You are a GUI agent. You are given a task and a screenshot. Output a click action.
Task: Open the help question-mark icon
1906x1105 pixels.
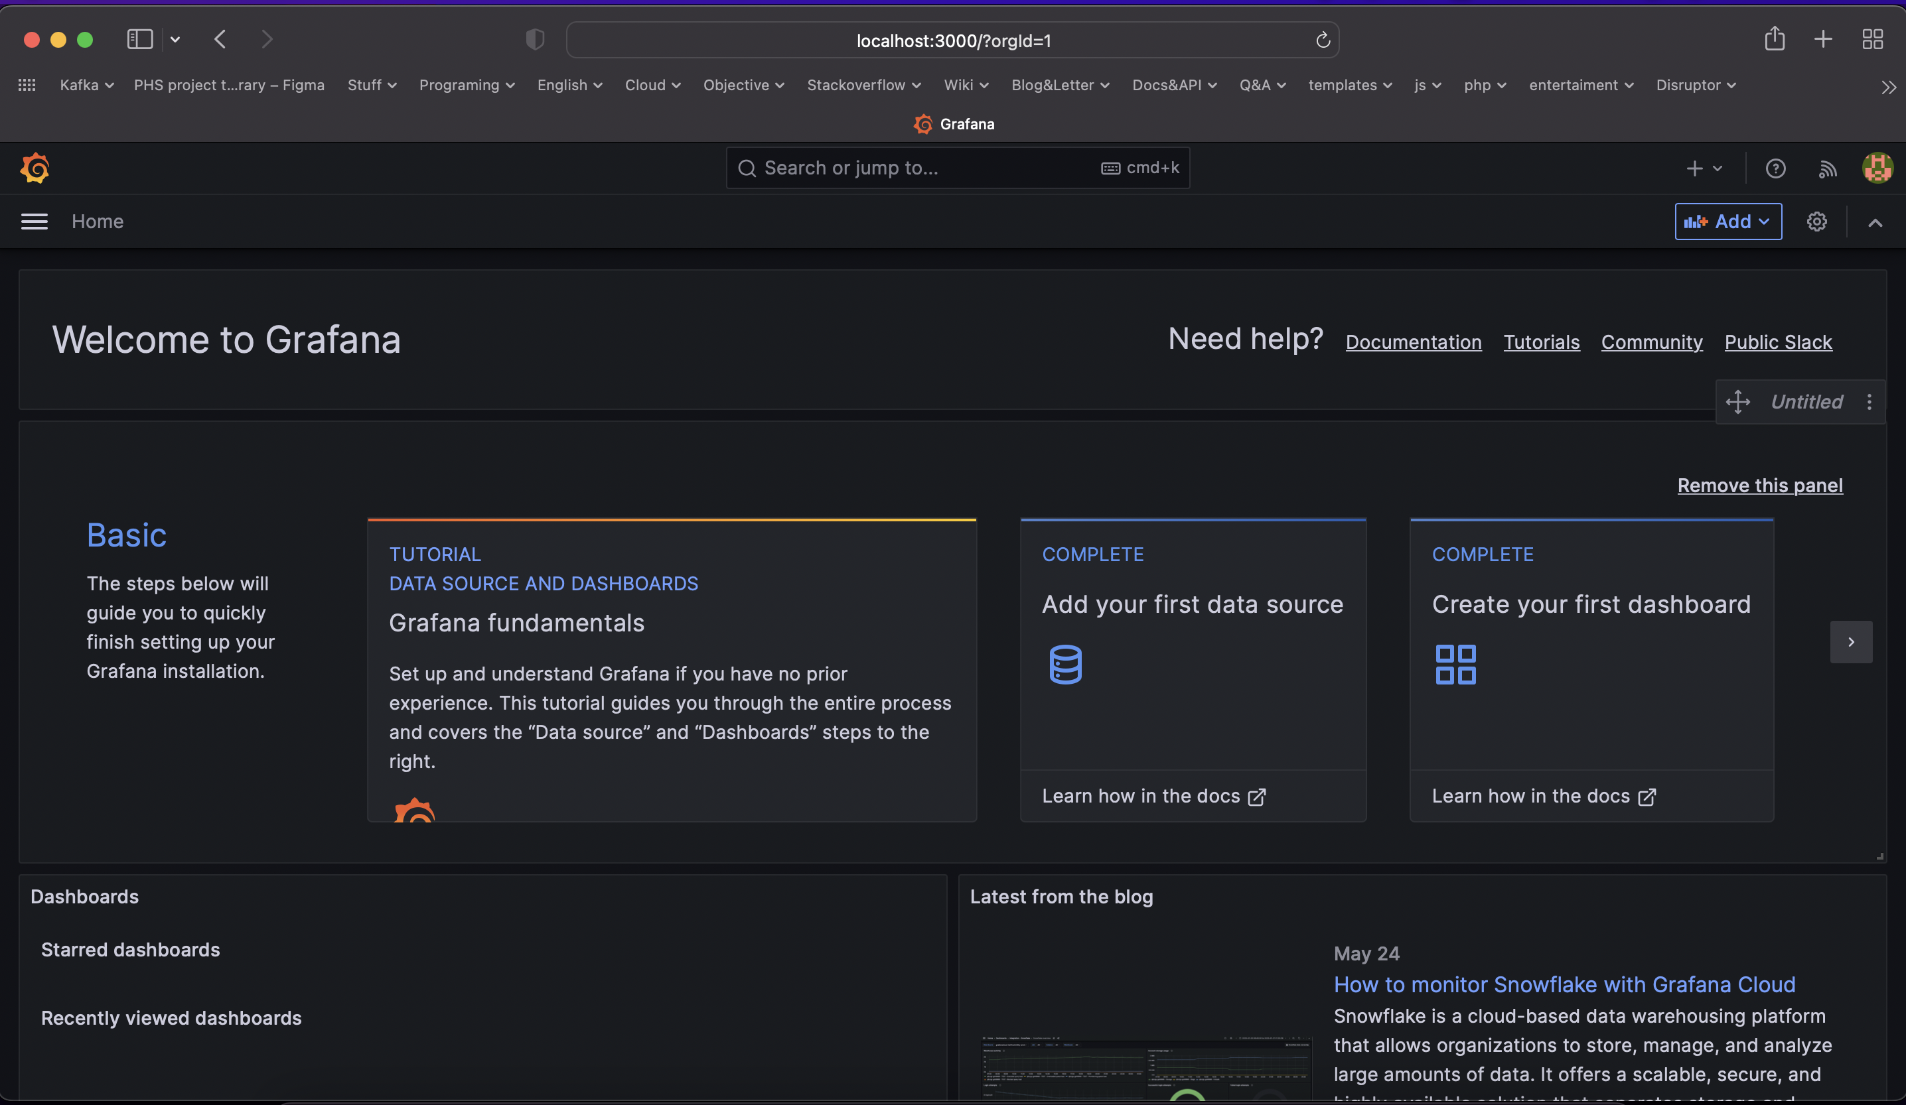[x=1775, y=168]
